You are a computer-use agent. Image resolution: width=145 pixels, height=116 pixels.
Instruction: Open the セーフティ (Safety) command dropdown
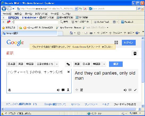(115, 33)
